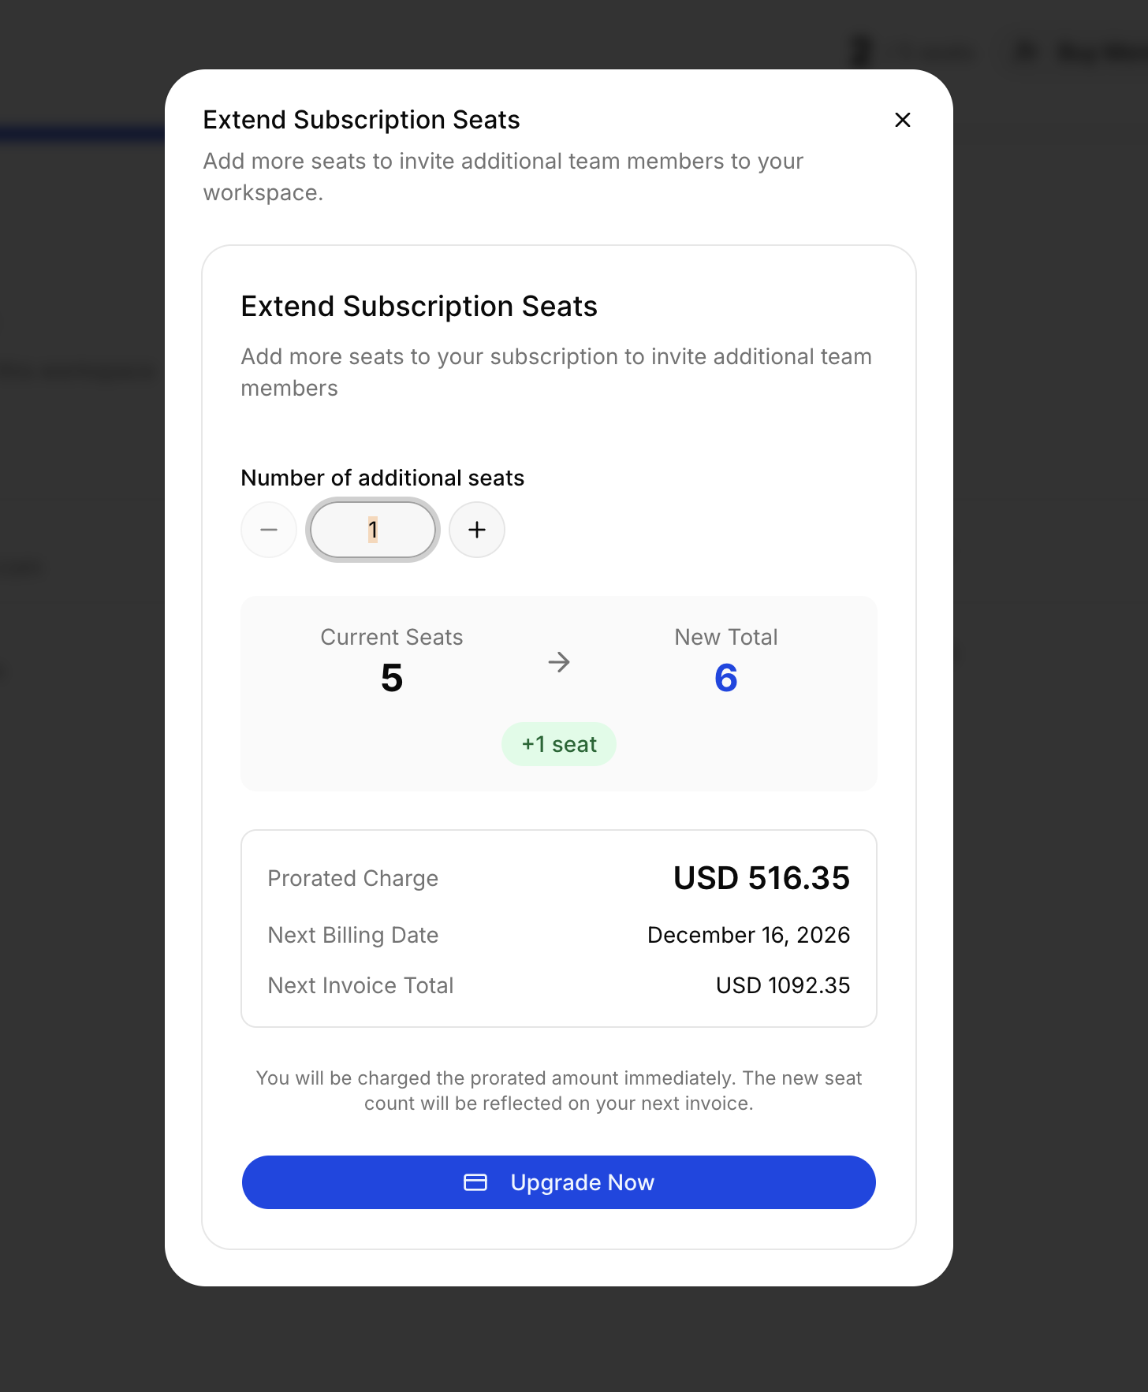Click the USD 1092.35 invoice total
1148x1392 pixels.
[x=782, y=985]
